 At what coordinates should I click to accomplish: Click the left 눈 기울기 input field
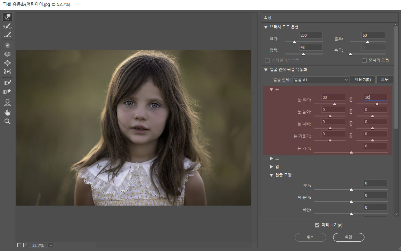[x=333, y=134]
